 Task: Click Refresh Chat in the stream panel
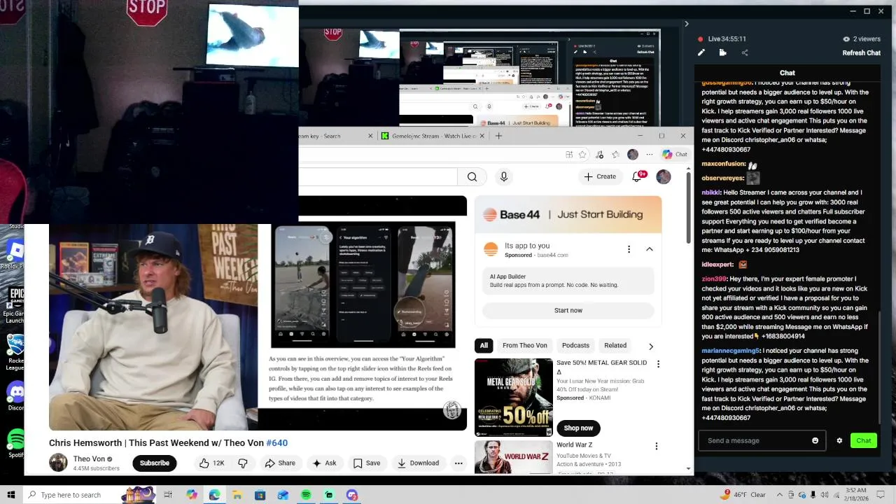[x=861, y=52]
